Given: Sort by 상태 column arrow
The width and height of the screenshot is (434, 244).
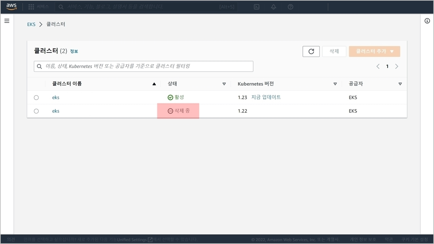Looking at the screenshot, I should (224, 84).
